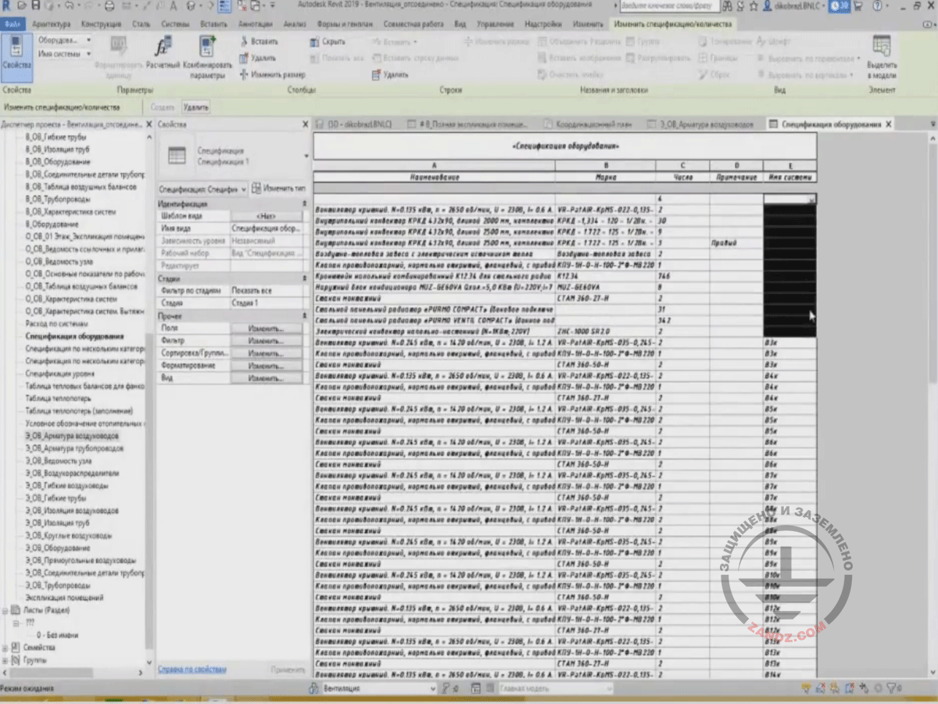This screenshot has height=704, width=938.
Task: Click Изменить тип in Properties panel
Action: [279, 189]
